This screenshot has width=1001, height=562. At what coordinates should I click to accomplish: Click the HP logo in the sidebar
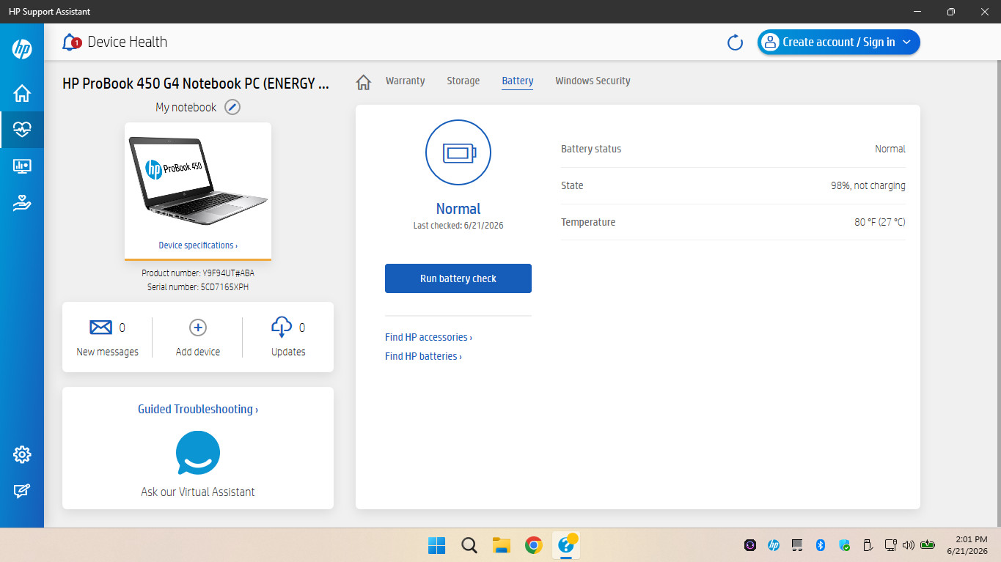(x=22, y=49)
